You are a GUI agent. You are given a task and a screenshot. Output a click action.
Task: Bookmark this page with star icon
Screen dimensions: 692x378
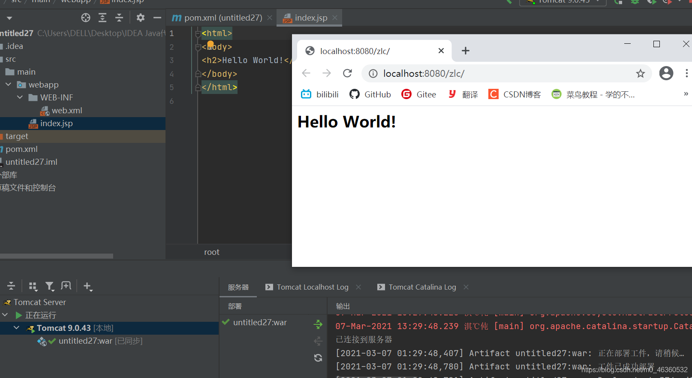pos(641,73)
